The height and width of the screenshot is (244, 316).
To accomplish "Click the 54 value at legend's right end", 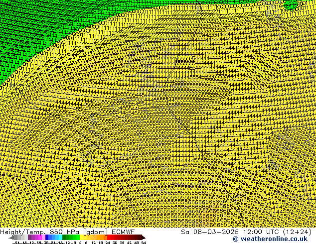I will point(144,243).
